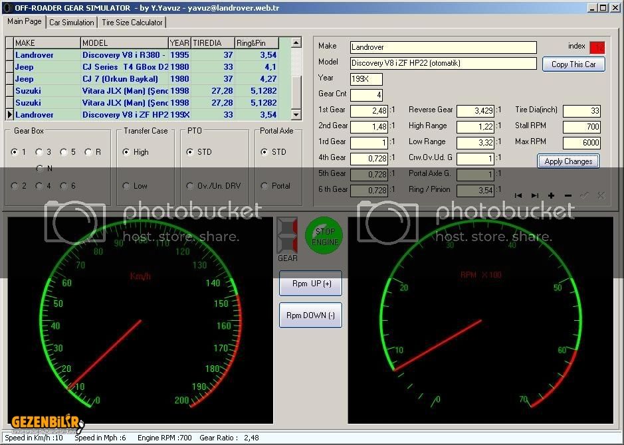Click the Year input field
Image resolution: width=624 pixels, height=445 pixels.
pos(366,79)
